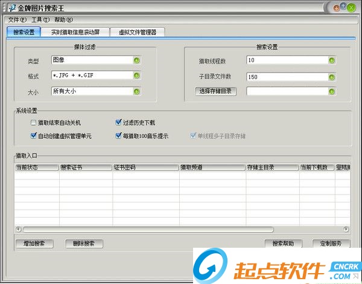Click the 金牌图片搜索王 app icon

click(12, 8)
